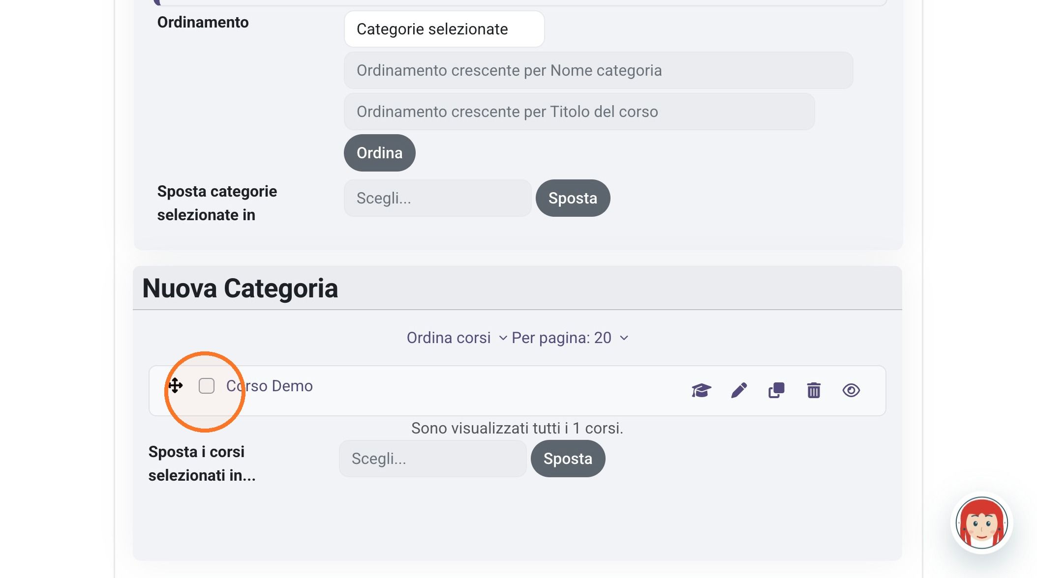1037x578 pixels.
Task: Expand the Per pagina: 20 menu
Action: [x=570, y=338]
